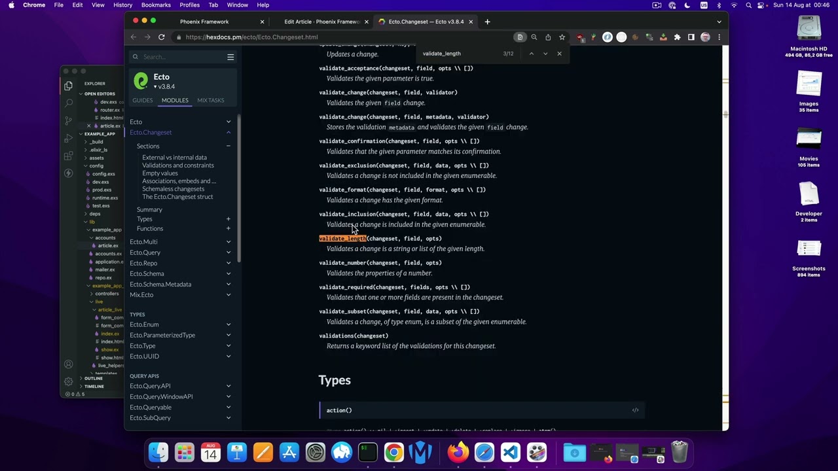Expand the Ecto.Query module chevron
The image size is (838, 471).
click(x=228, y=253)
